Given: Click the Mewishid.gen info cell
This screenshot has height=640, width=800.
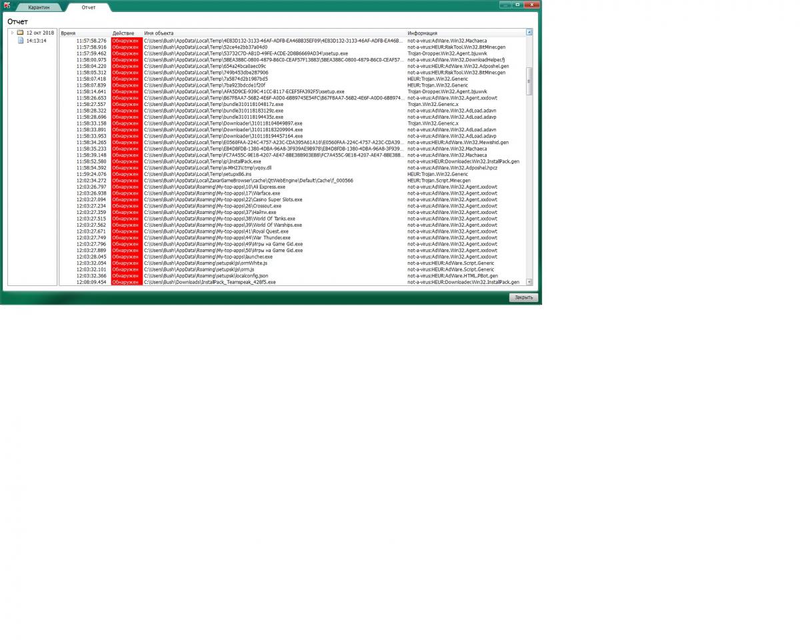Looking at the screenshot, I should pyautogui.click(x=458, y=142).
